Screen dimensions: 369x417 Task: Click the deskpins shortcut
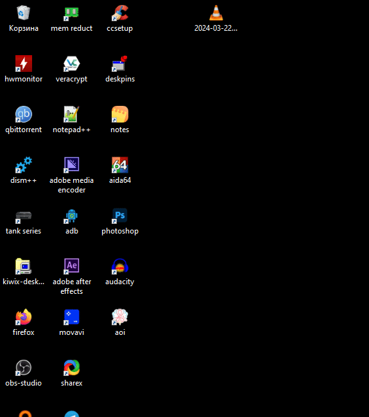coord(120,64)
